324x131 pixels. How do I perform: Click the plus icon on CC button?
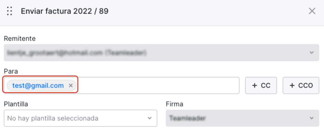coord(254,85)
